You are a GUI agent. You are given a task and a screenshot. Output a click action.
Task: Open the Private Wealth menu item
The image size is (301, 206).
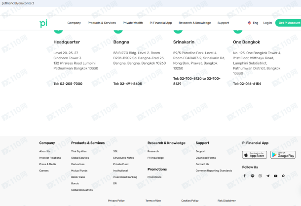[x=133, y=23]
